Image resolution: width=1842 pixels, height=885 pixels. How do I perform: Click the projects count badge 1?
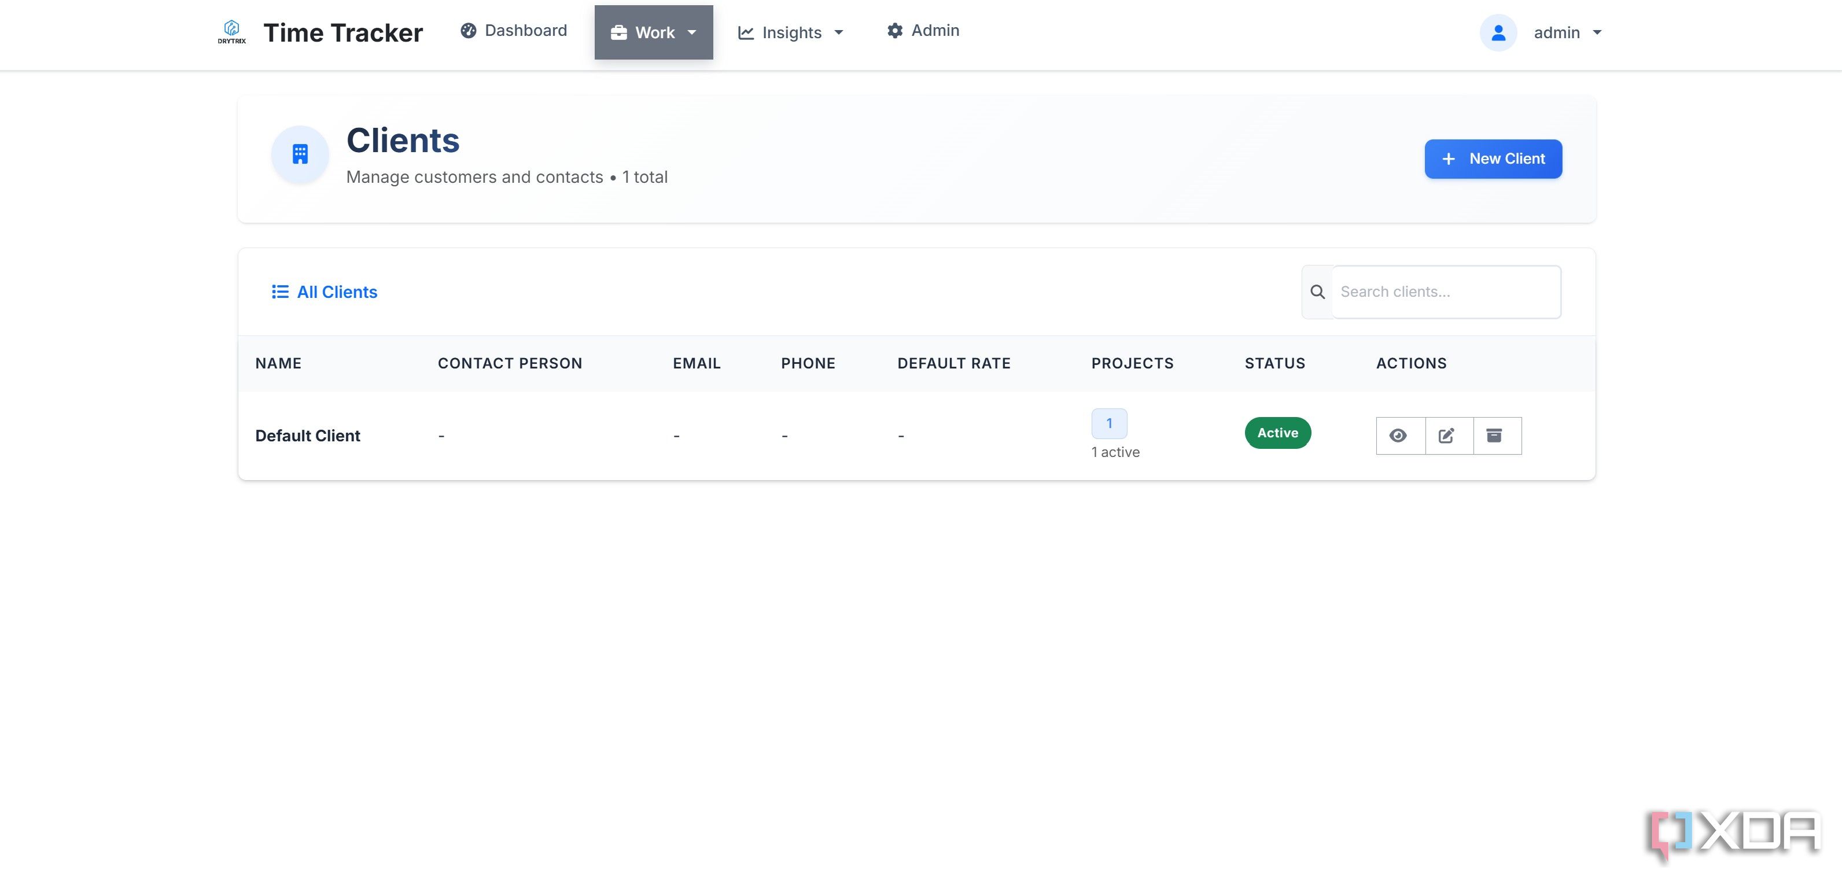(x=1109, y=423)
